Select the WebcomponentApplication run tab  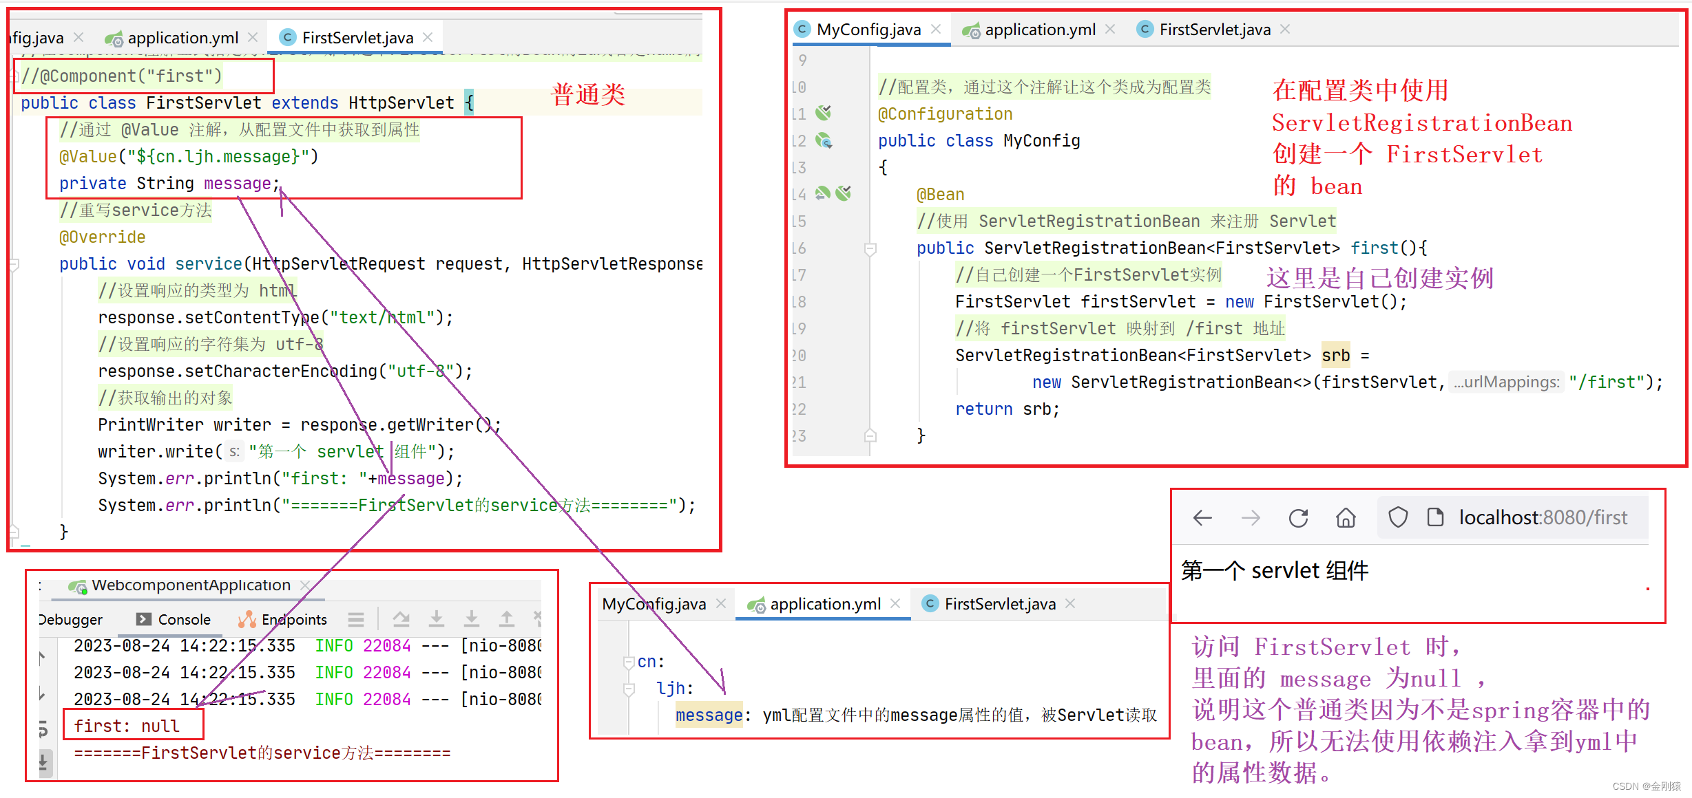(x=191, y=585)
